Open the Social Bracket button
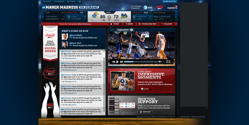 click(147, 24)
